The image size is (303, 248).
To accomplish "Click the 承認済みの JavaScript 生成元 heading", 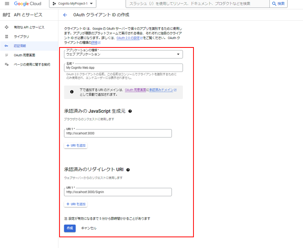I will coord(95,111).
